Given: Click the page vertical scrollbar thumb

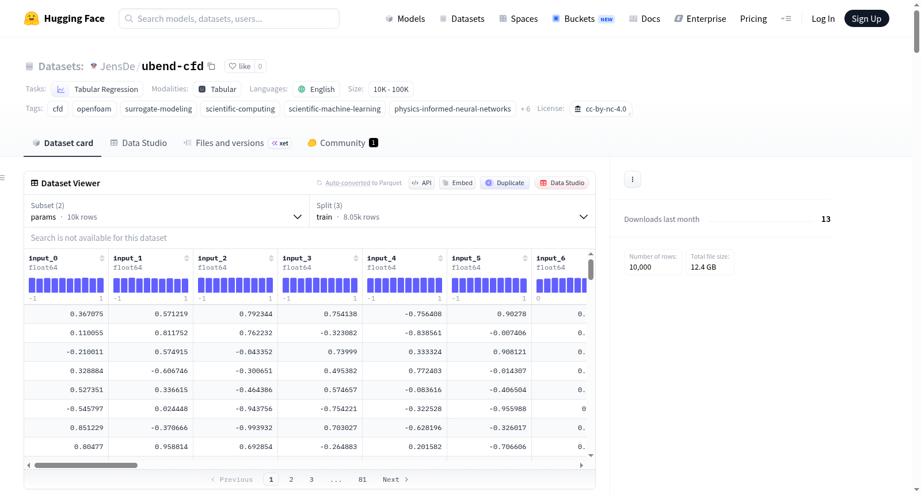Looking at the screenshot, I should point(916,31).
